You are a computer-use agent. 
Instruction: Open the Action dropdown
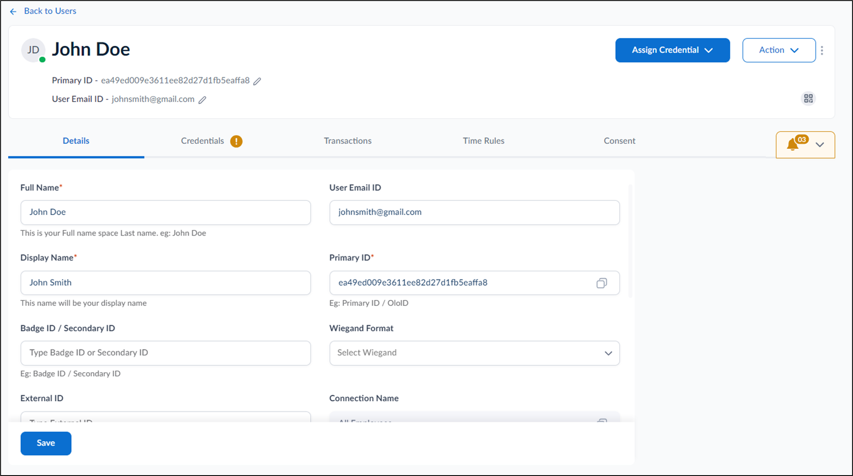point(779,50)
